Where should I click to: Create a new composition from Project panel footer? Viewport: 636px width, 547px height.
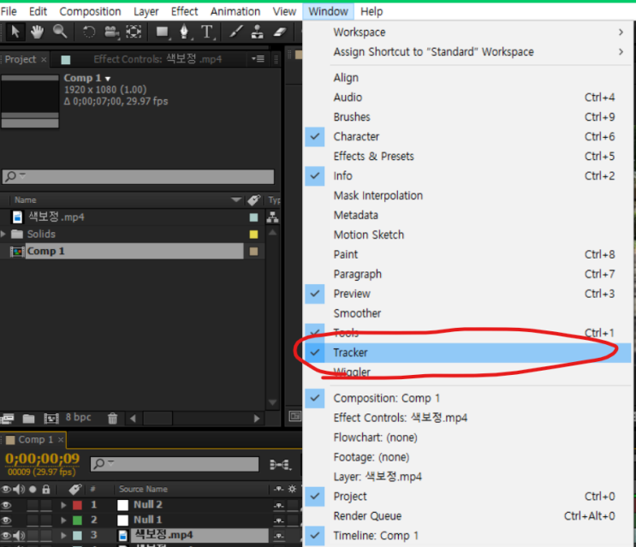coord(51,418)
